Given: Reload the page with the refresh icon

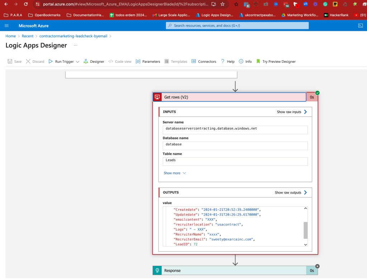Looking at the screenshot, I should 26,4.
